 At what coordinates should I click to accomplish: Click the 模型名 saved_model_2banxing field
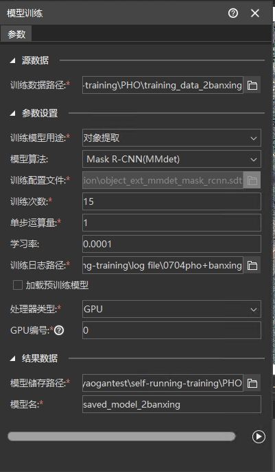pyautogui.click(x=171, y=404)
